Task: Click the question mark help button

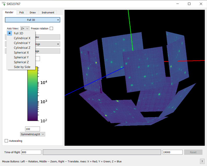Action: 202,161
